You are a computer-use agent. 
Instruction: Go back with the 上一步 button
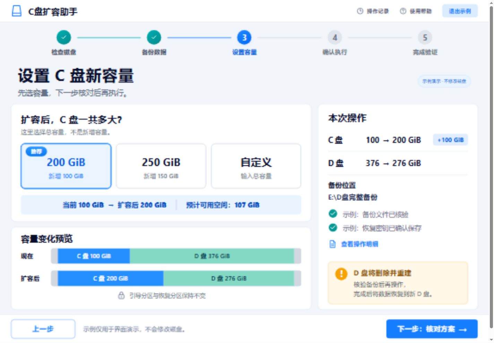(x=43, y=329)
